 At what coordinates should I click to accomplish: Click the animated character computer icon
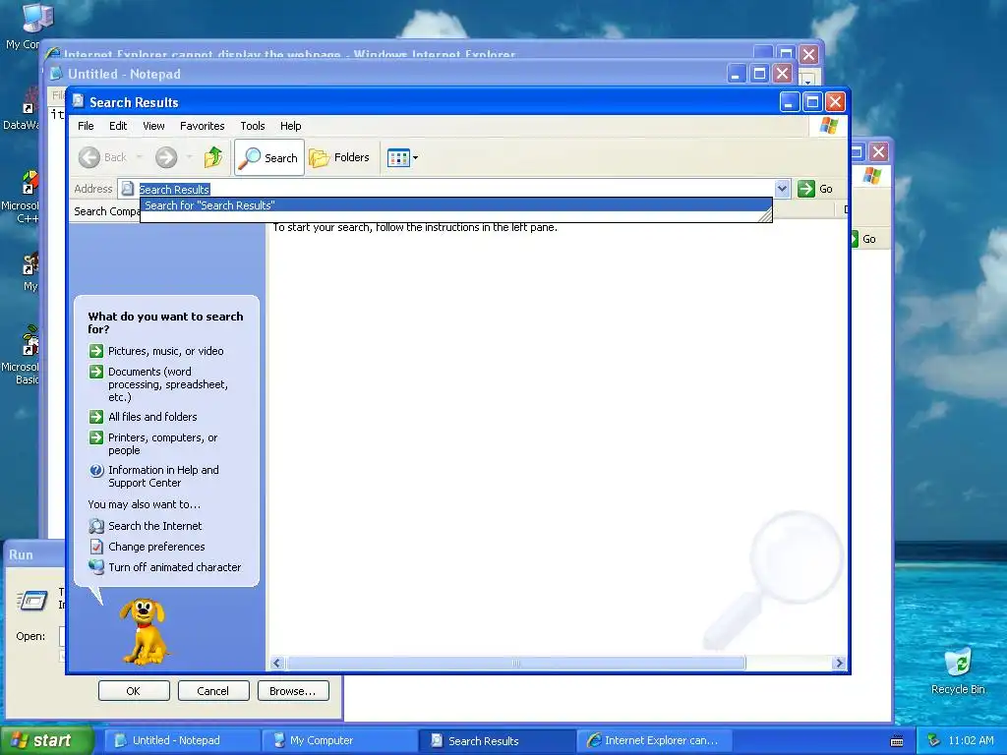pyautogui.click(x=96, y=567)
